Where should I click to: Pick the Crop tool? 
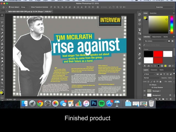coord(2,29)
